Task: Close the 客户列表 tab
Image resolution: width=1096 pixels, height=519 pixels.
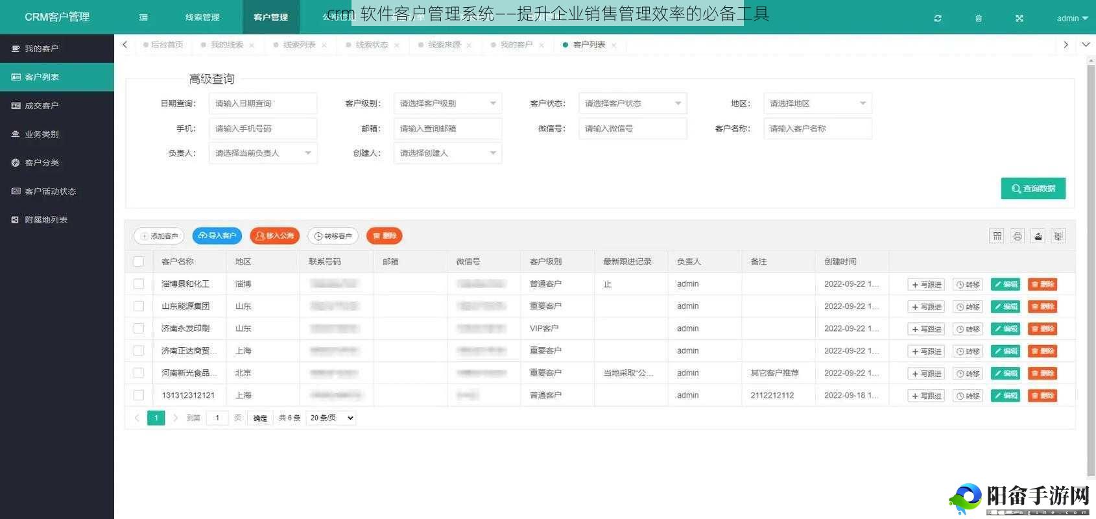Action: (x=614, y=45)
